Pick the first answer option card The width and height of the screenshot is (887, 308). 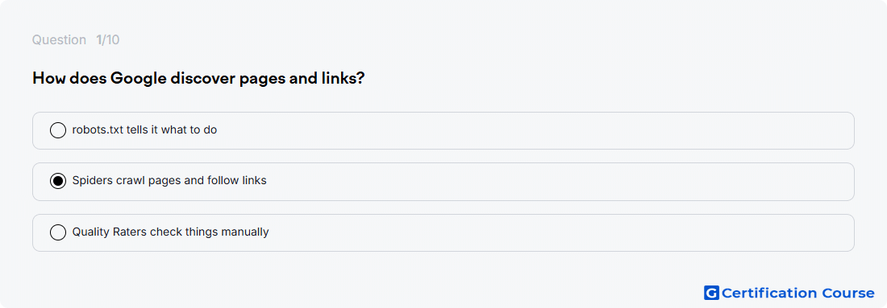pyautogui.click(x=443, y=130)
